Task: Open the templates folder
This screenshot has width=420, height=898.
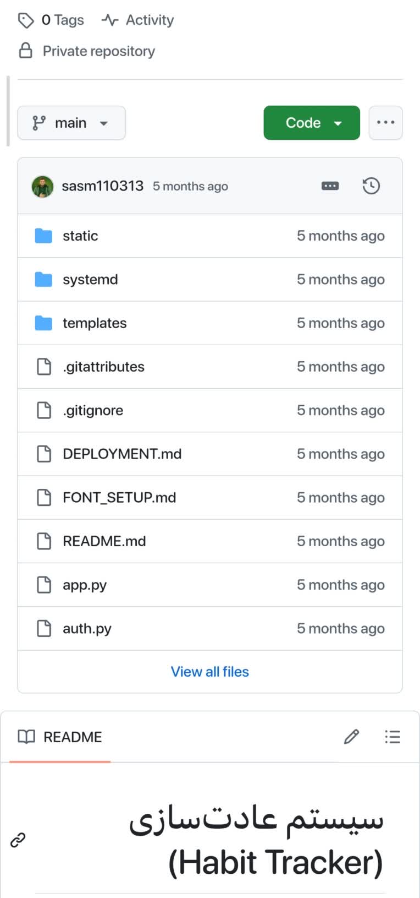Action: (x=95, y=323)
